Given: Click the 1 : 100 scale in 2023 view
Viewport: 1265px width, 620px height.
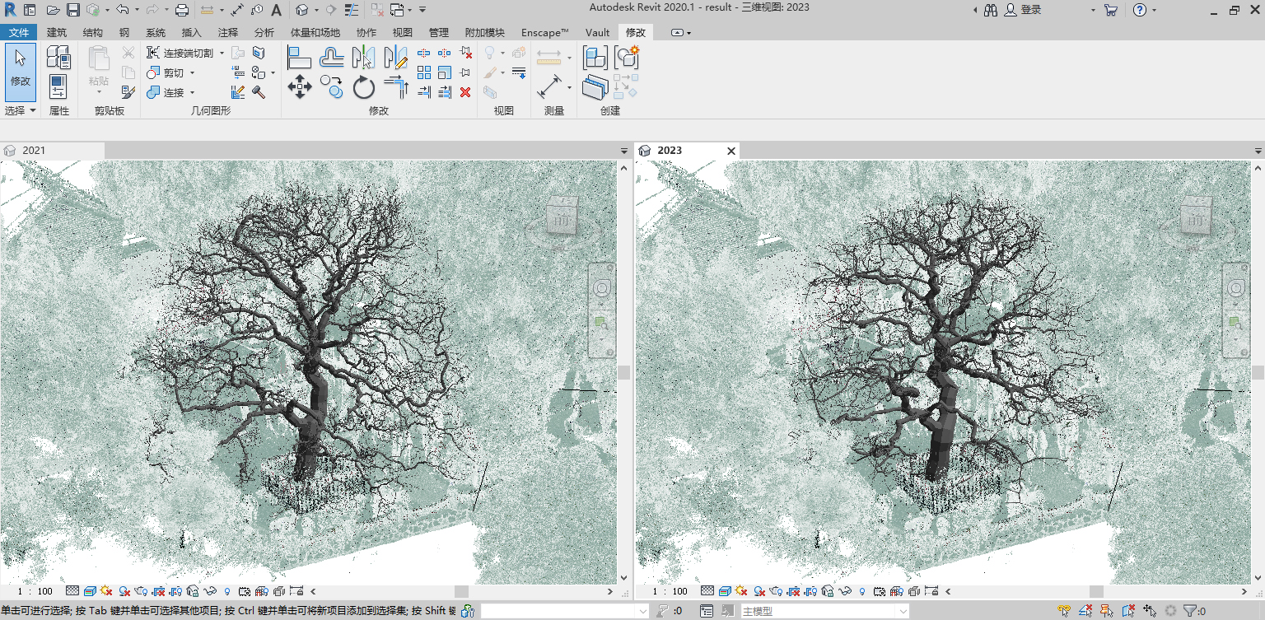Looking at the screenshot, I should click(x=670, y=591).
